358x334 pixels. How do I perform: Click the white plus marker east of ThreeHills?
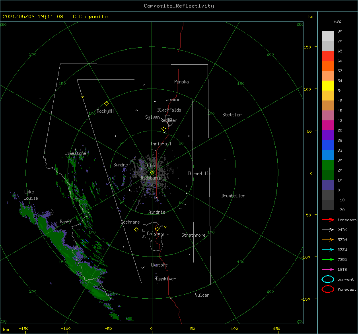pyautogui.click(x=225, y=160)
